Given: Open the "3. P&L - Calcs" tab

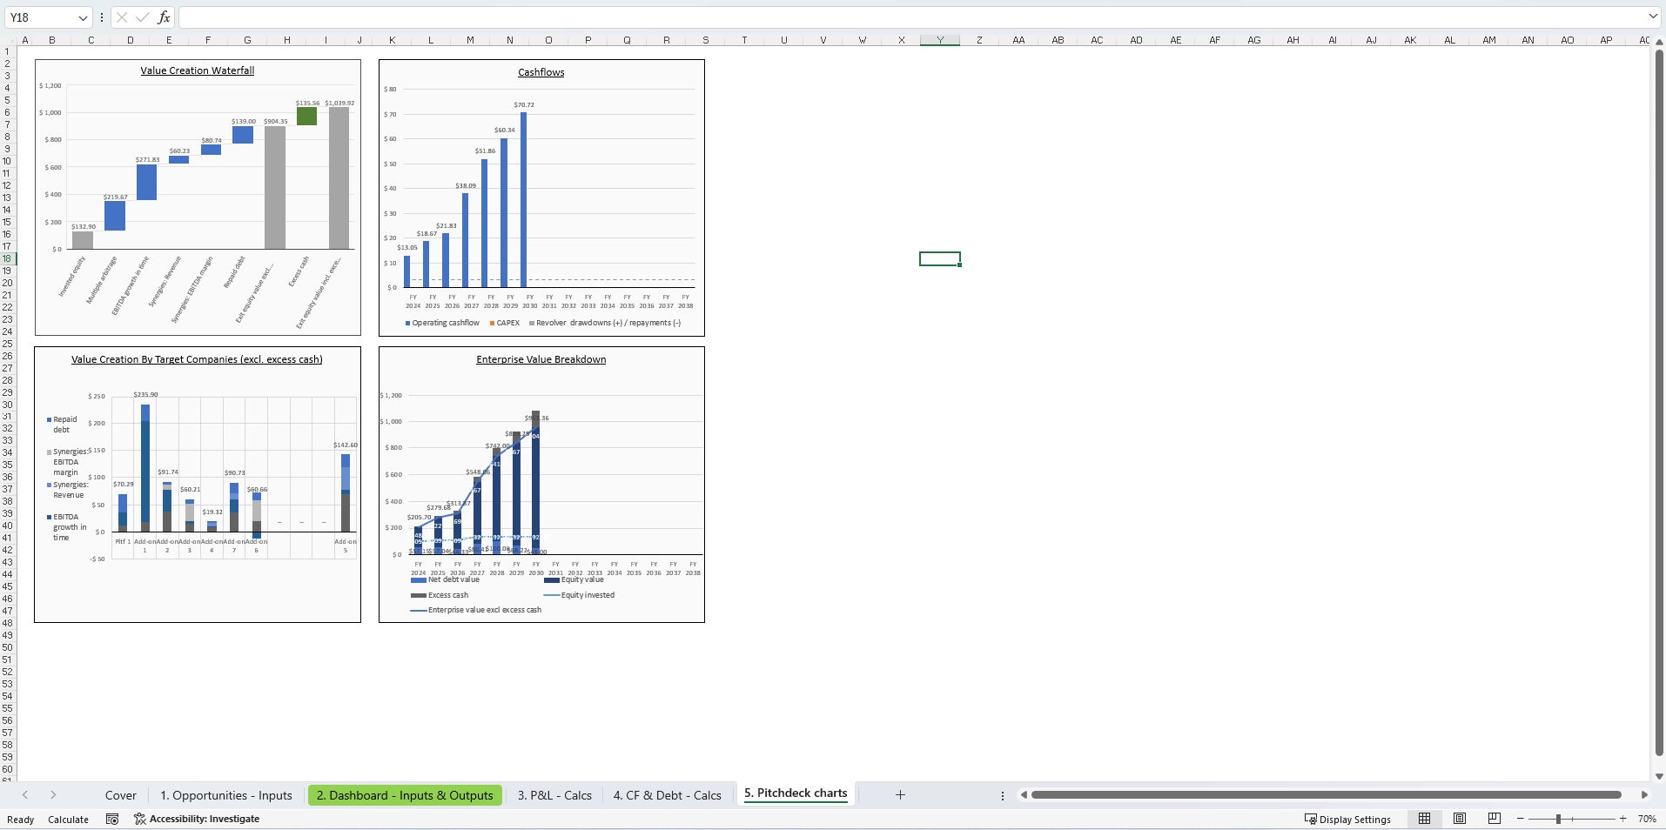Looking at the screenshot, I should pyautogui.click(x=554, y=794).
